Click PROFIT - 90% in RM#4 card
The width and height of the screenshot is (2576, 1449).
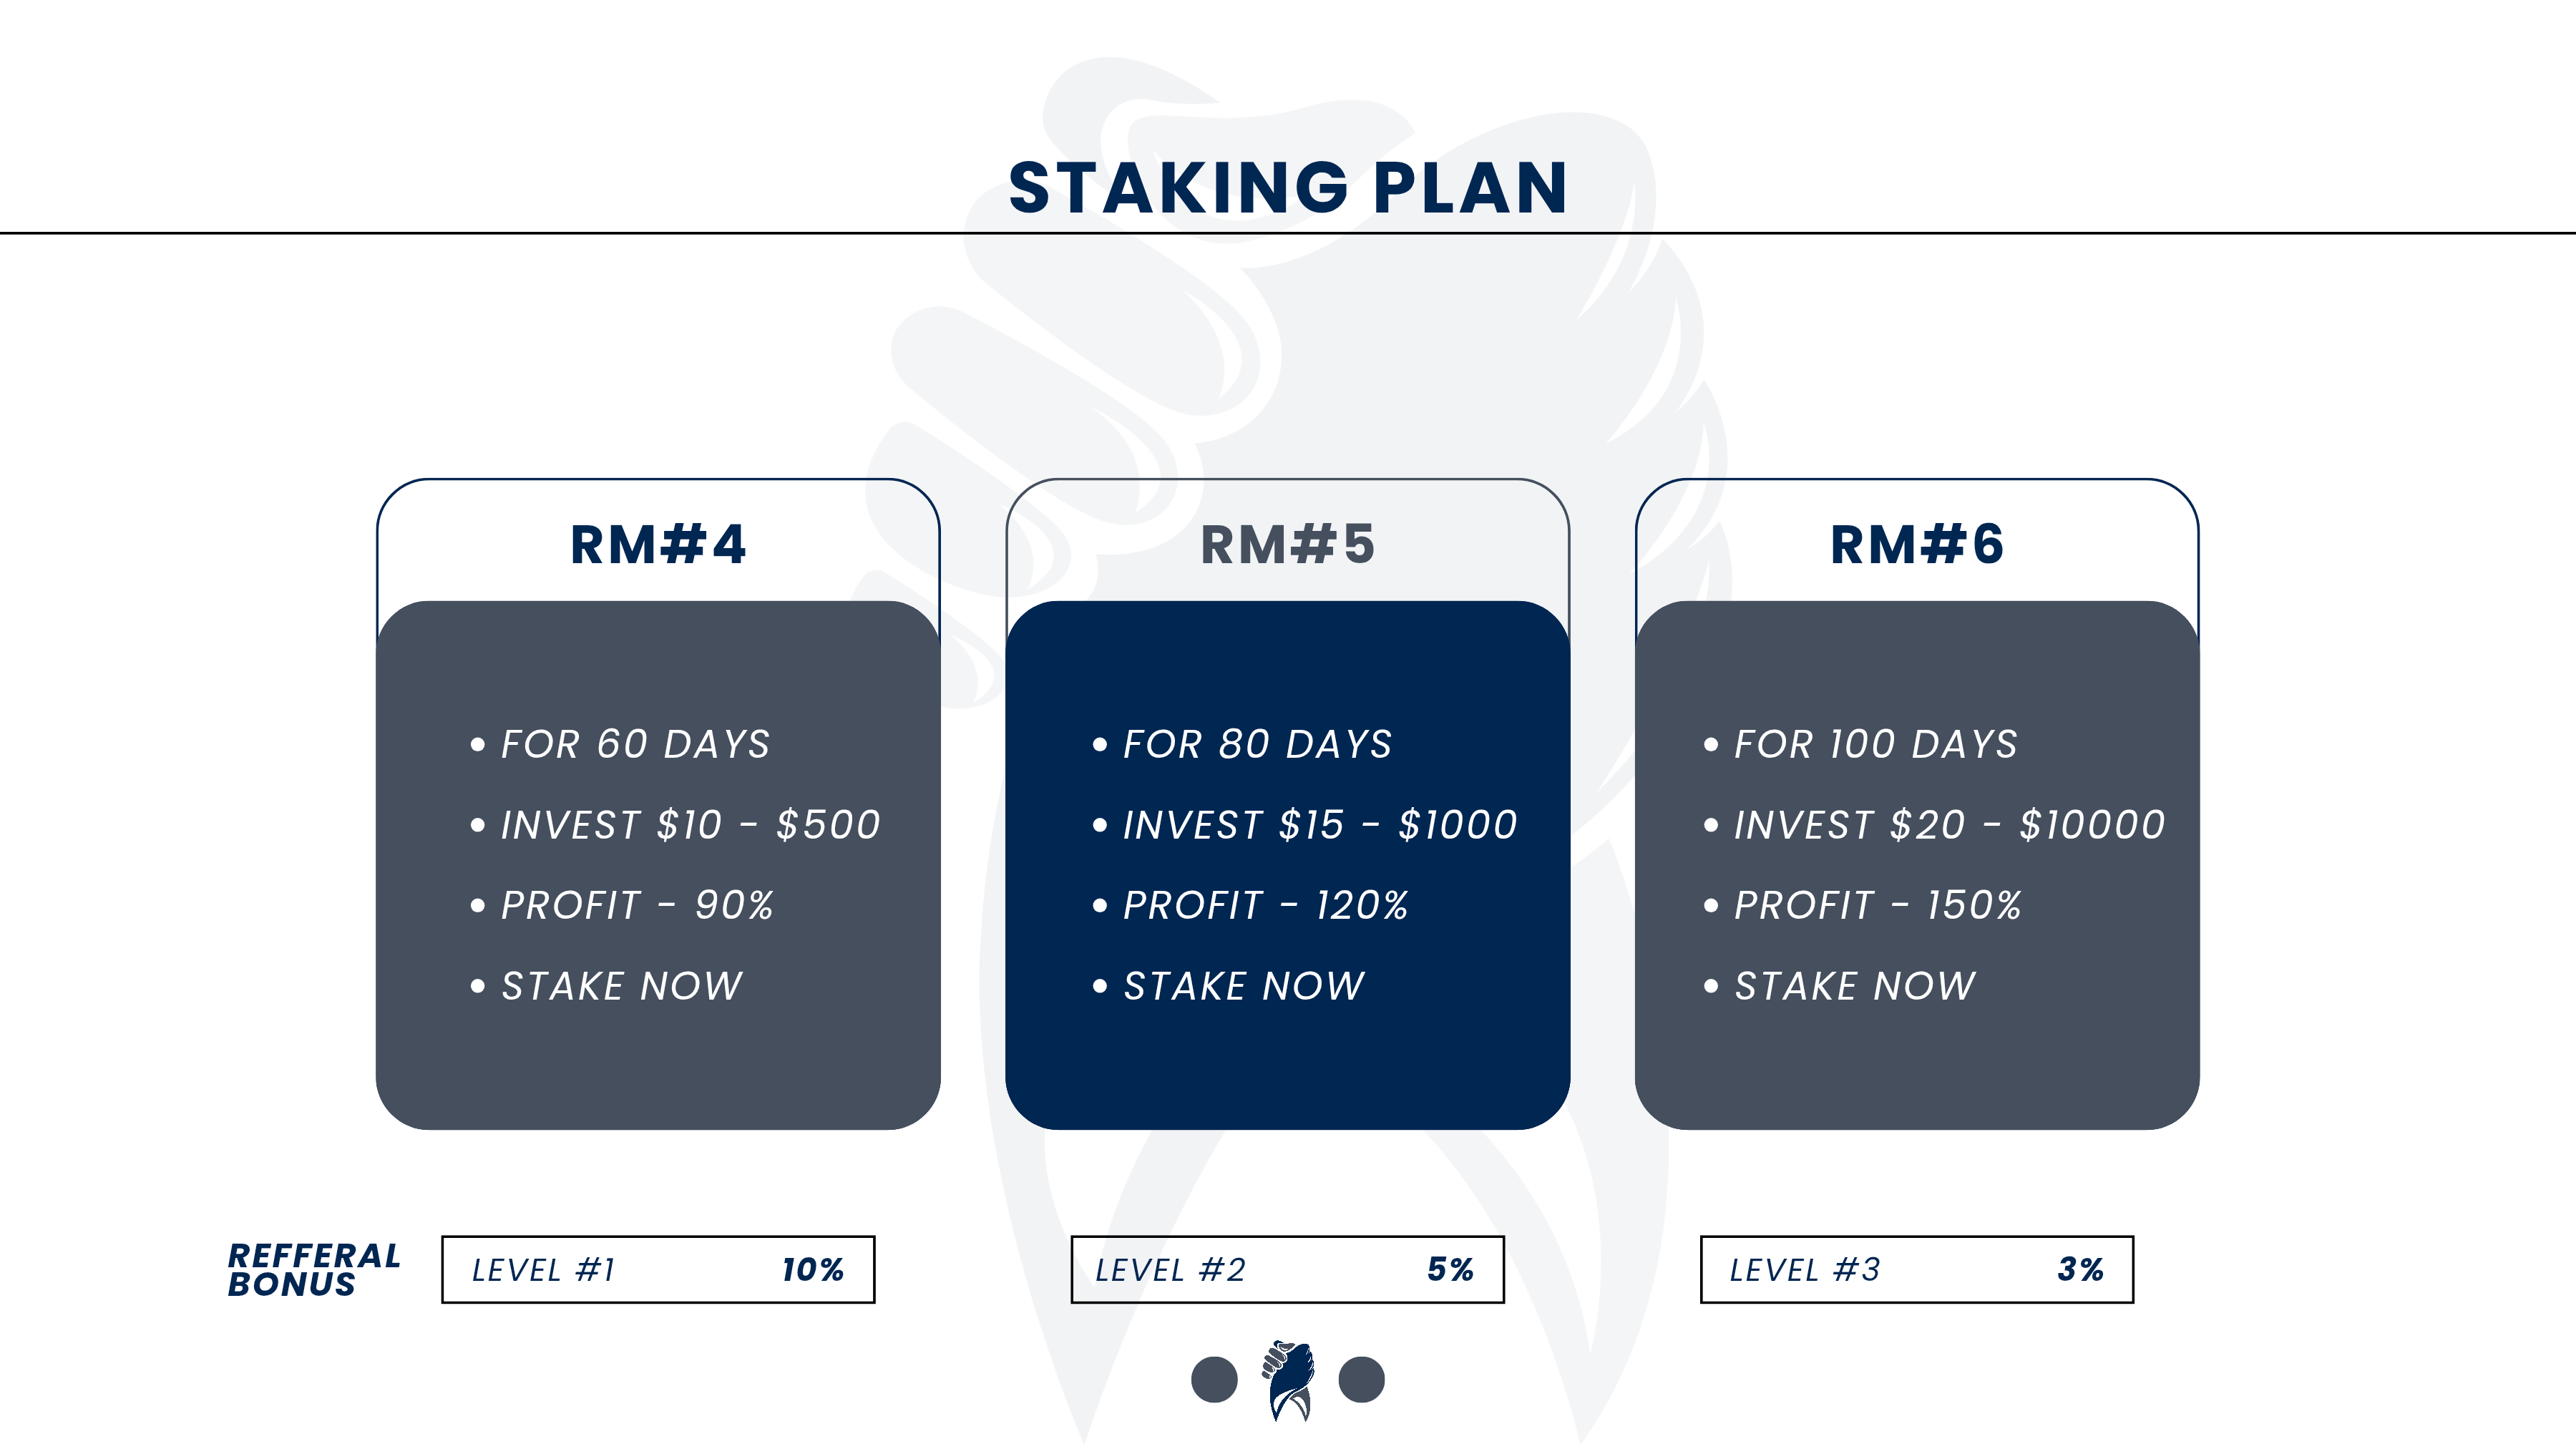pos(637,905)
